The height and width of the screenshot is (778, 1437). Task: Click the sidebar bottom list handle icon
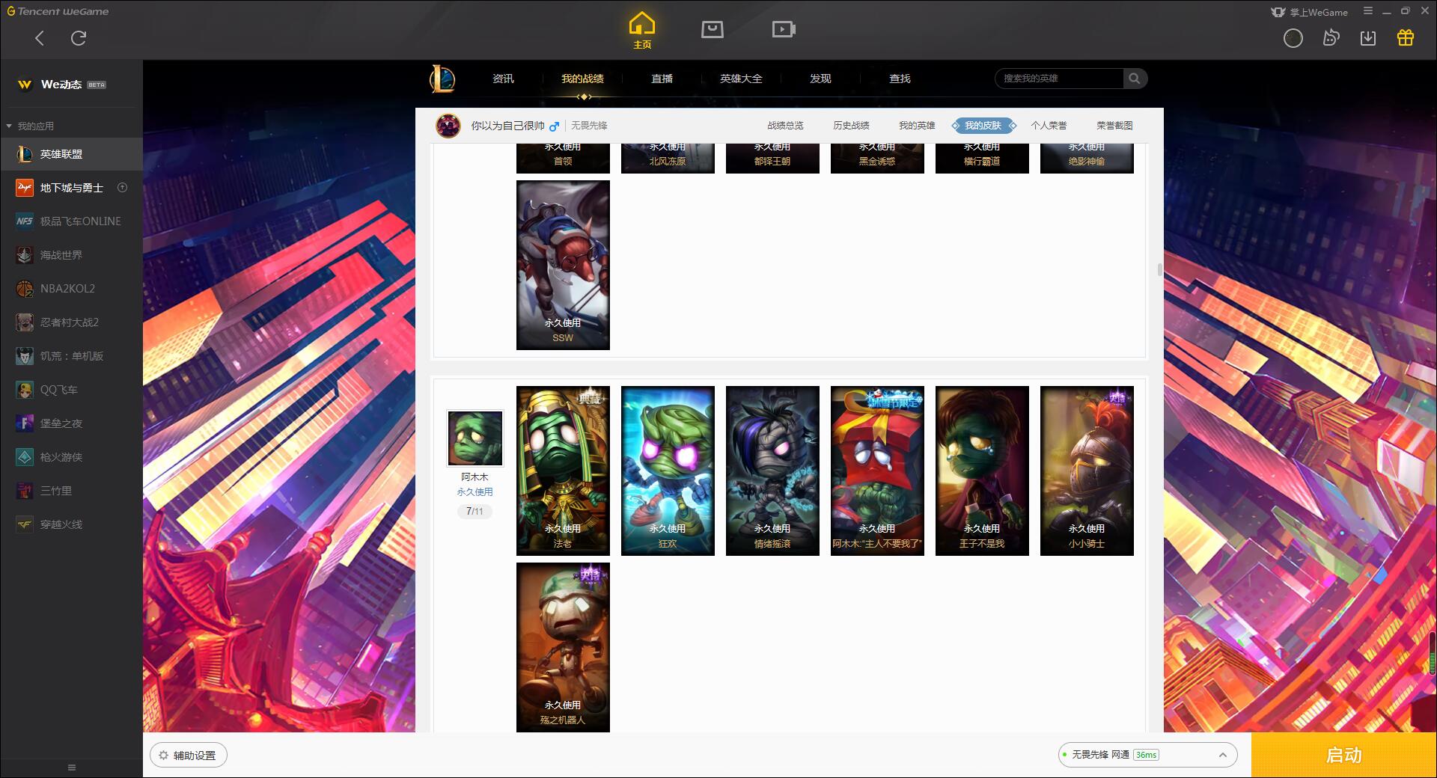(72, 768)
